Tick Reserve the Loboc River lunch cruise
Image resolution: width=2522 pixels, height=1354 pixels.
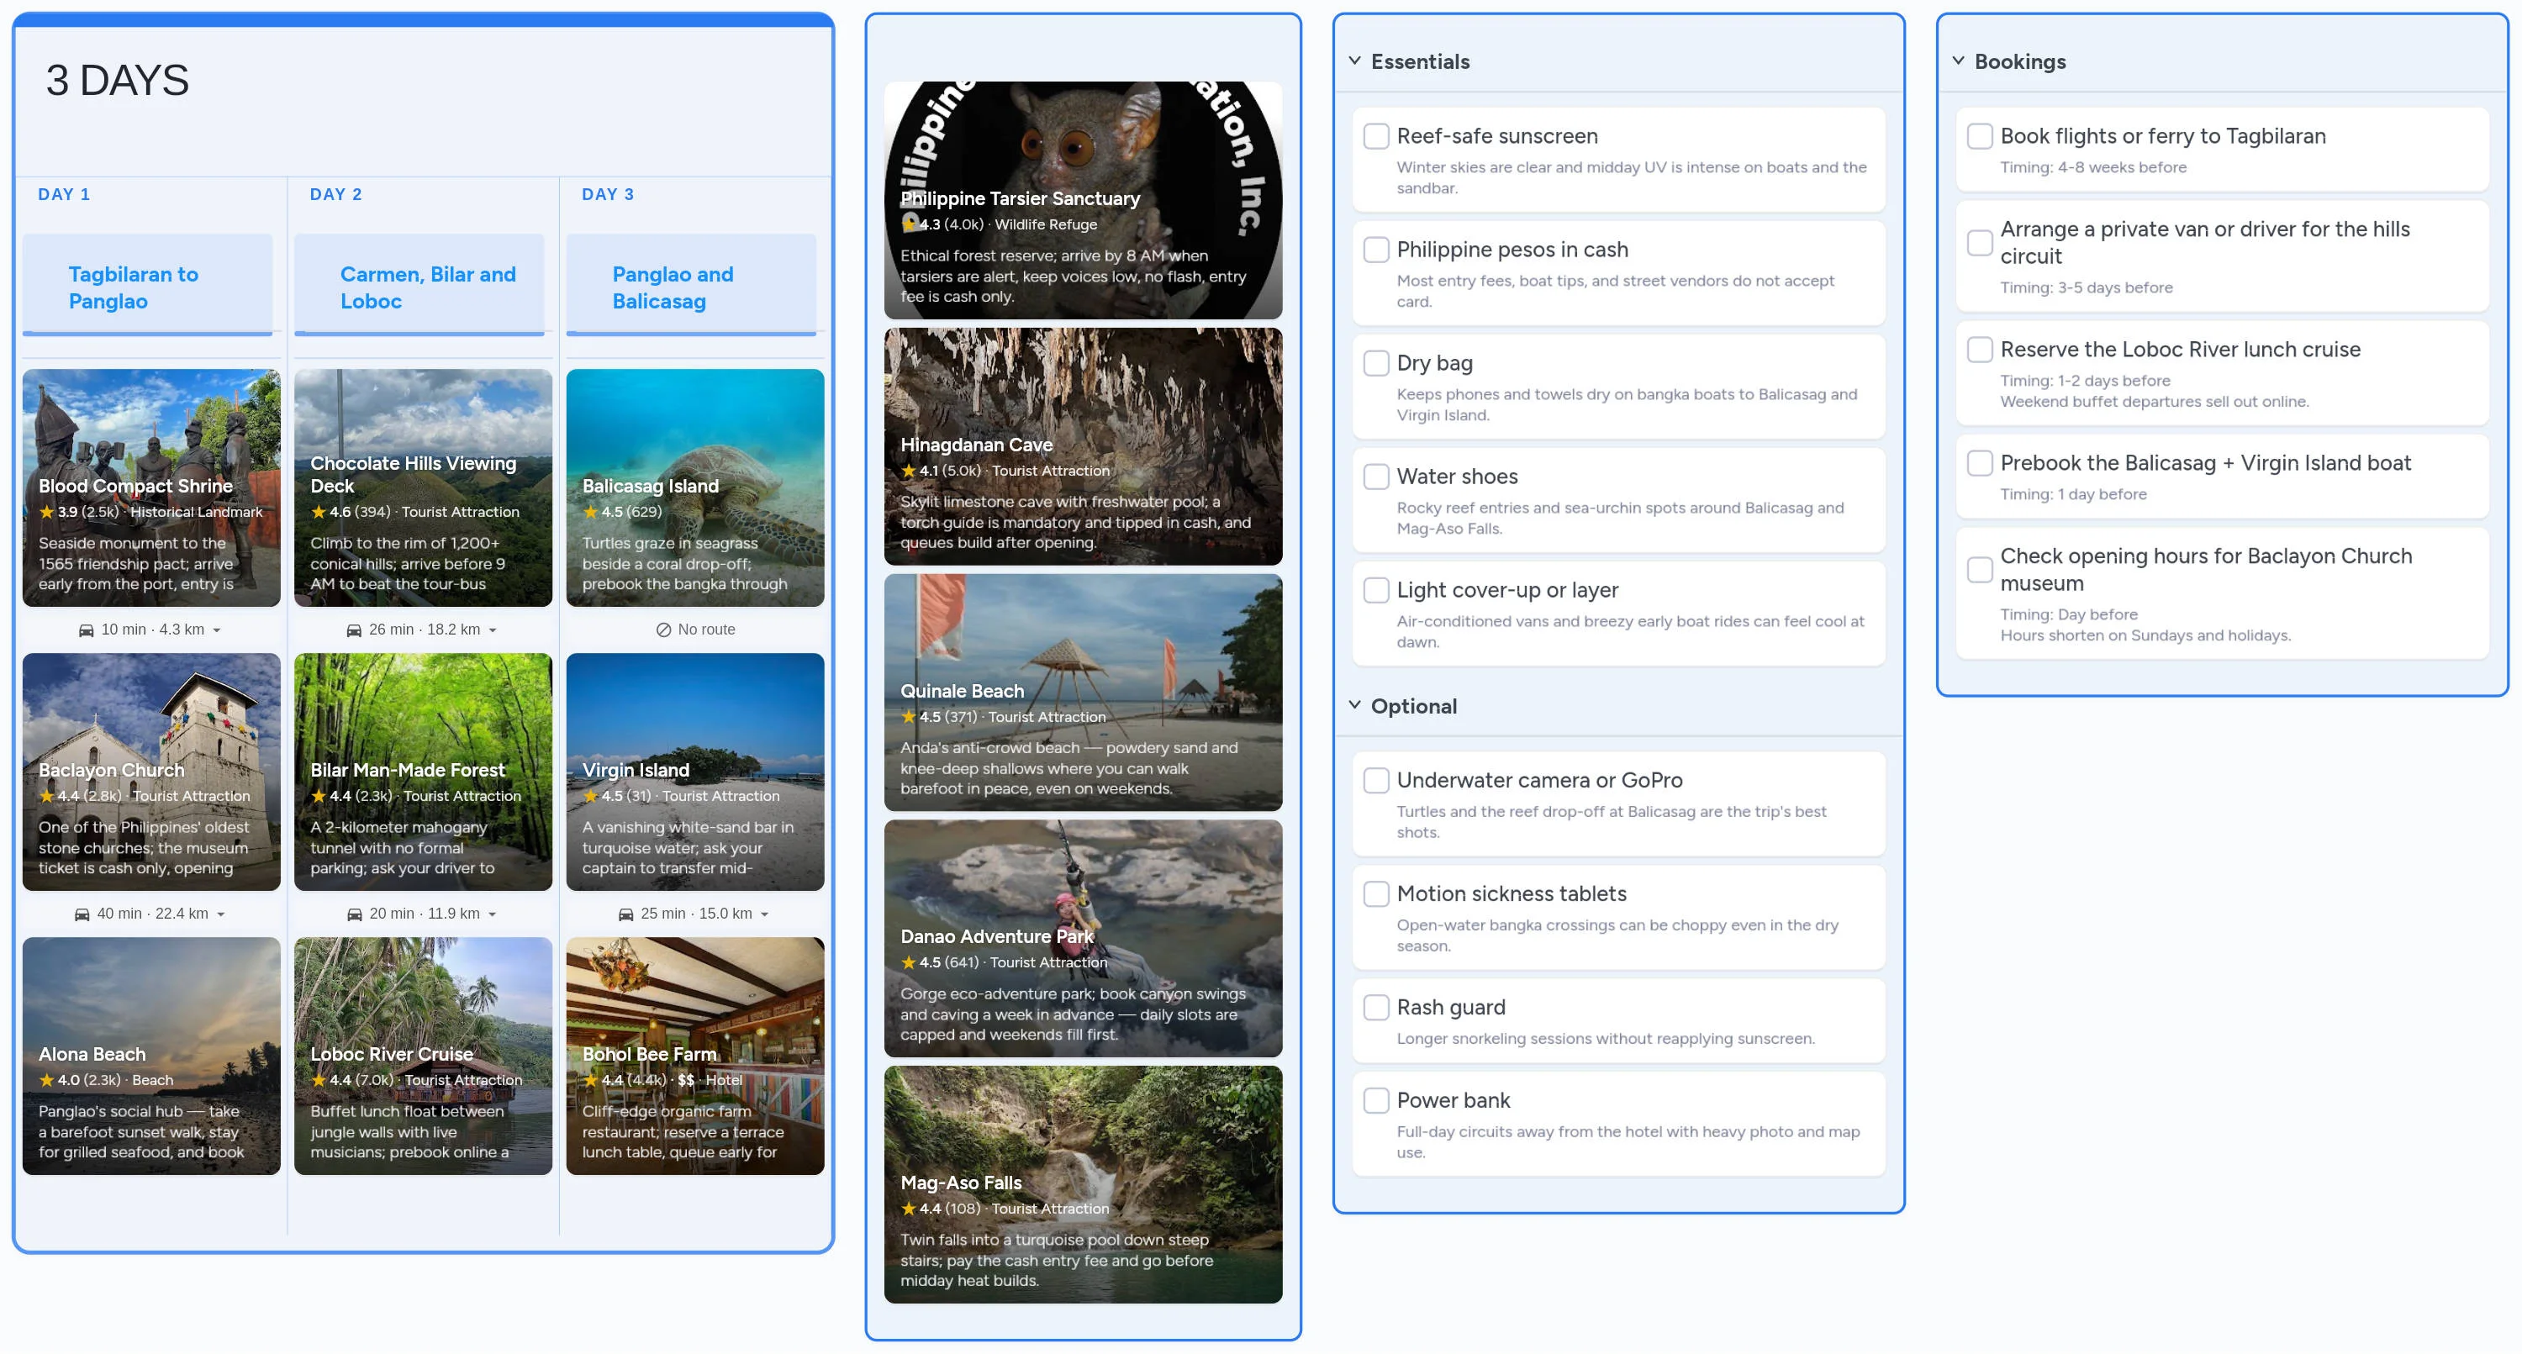[1980, 350]
